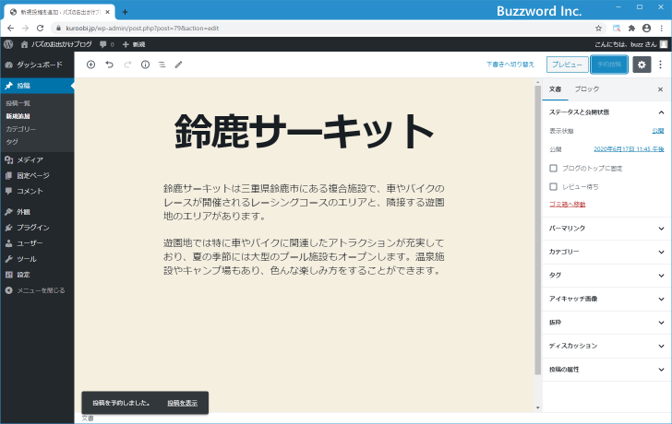The image size is (672, 424).
Task: Open the Chrome profile icon
Action: point(646,29)
